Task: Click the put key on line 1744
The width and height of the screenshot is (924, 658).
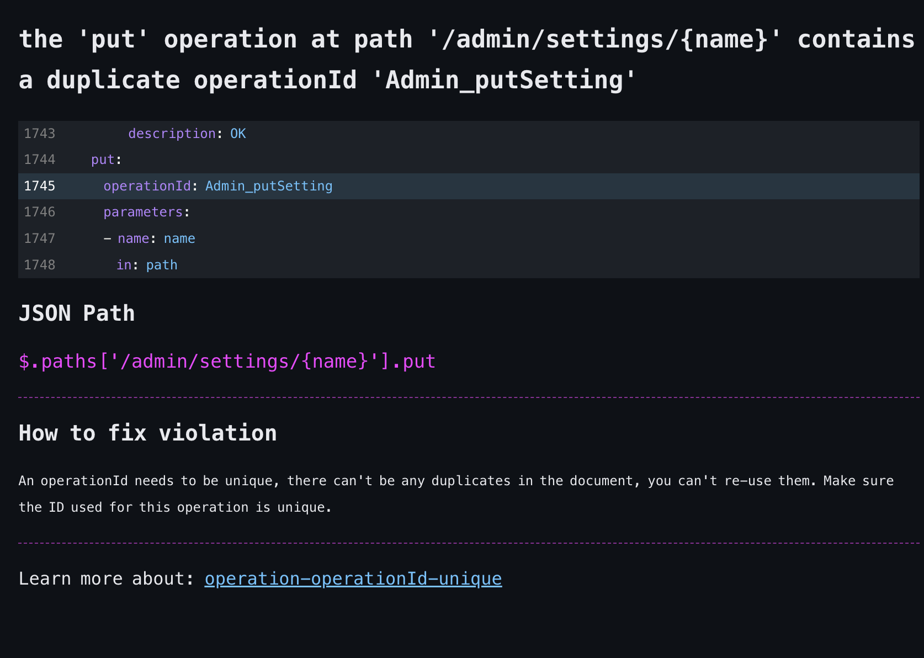Action: point(103,160)
